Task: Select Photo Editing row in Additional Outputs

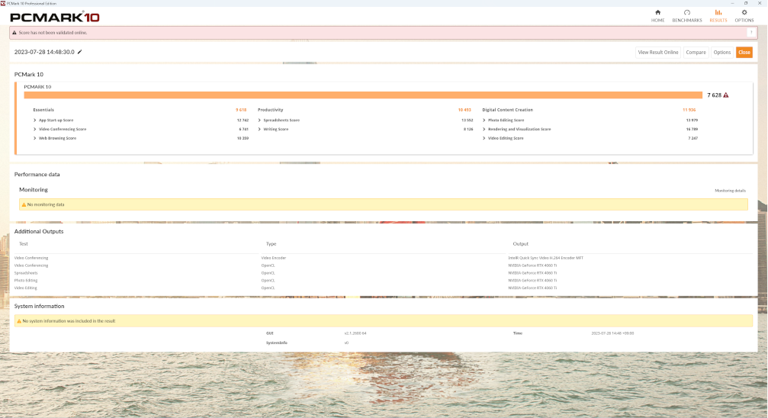Action: [384, 280]
